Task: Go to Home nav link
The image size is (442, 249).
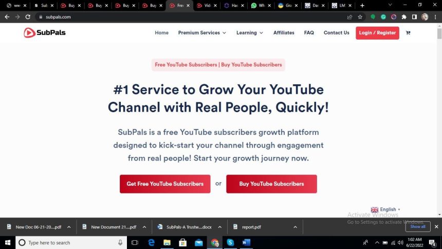Action: [161, 33]
